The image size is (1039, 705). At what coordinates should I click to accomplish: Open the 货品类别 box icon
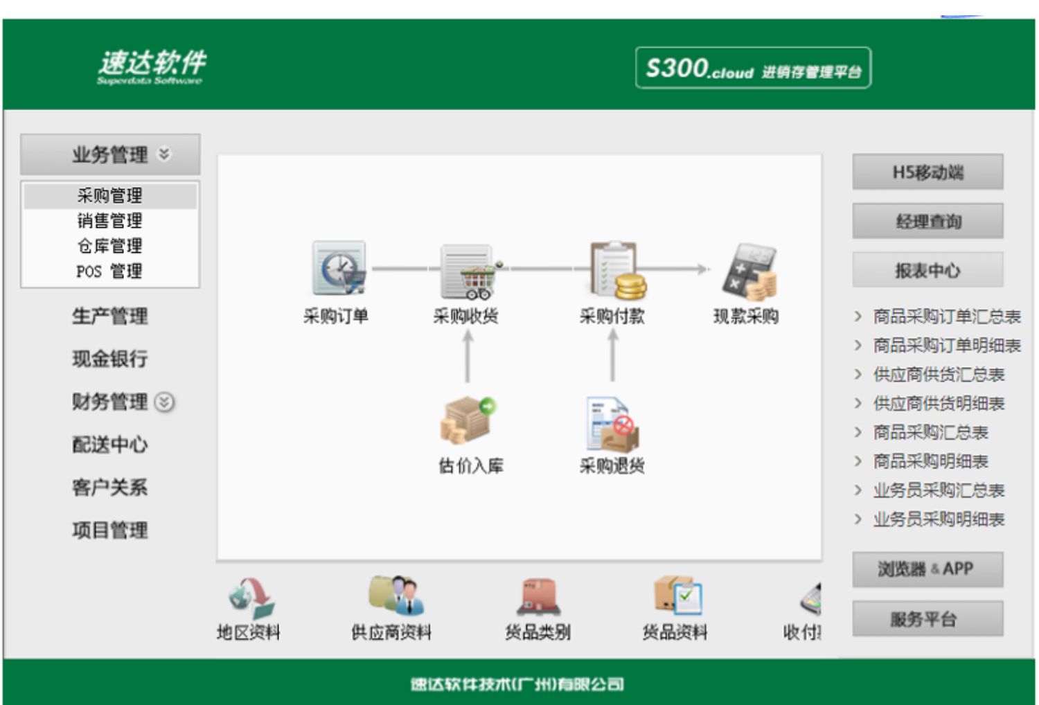point(539,596)
